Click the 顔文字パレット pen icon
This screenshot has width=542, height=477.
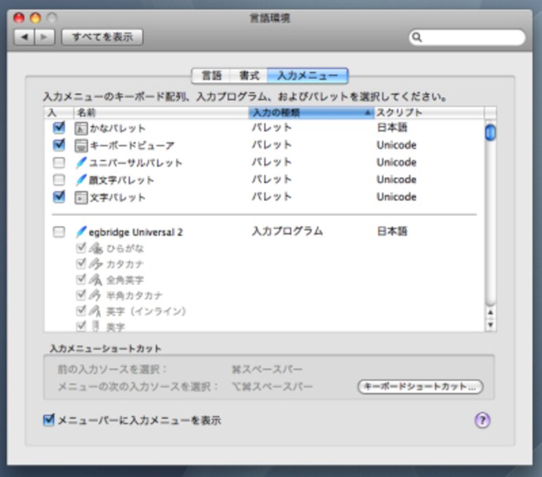[x=81, y=180]
